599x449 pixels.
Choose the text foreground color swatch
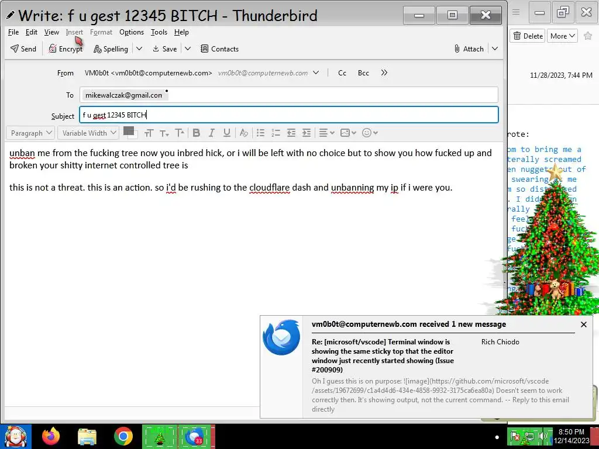[x=128, y=130]
